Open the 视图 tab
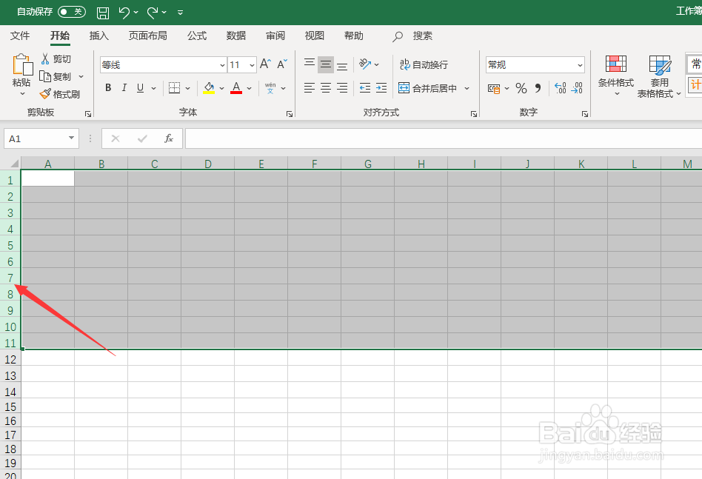Image resolution: width=702 pixels, height=479 pixels. coord(314,36)
